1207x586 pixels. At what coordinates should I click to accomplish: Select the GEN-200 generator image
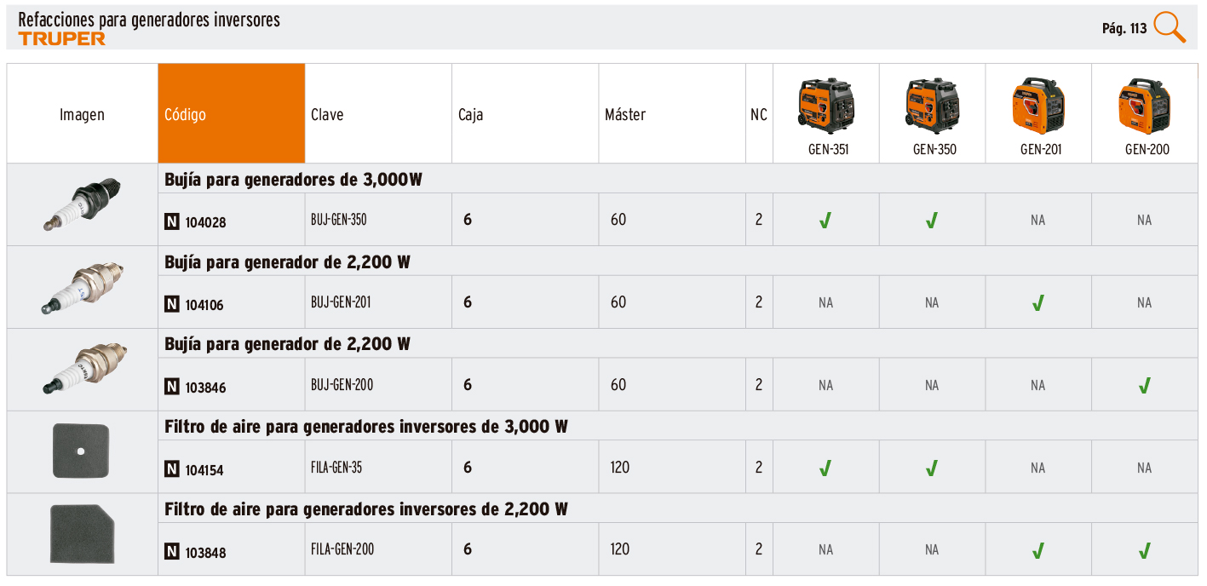pyautogui.click(x=1146, y=106)
